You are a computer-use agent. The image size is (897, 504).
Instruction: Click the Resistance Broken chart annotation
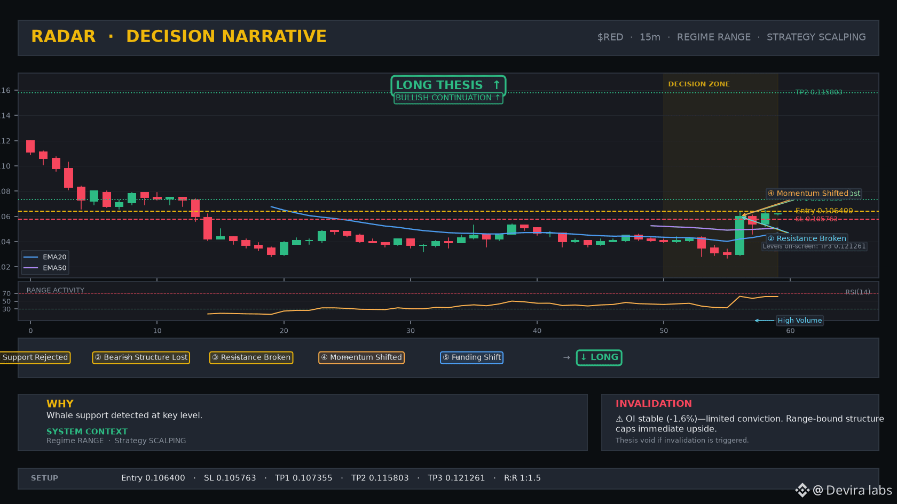click(807, 238)
